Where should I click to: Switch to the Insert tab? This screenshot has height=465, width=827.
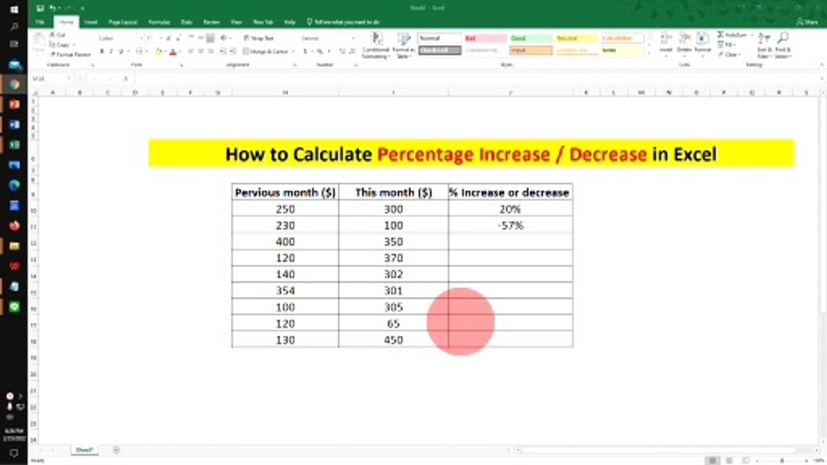[x=90, y=22]
